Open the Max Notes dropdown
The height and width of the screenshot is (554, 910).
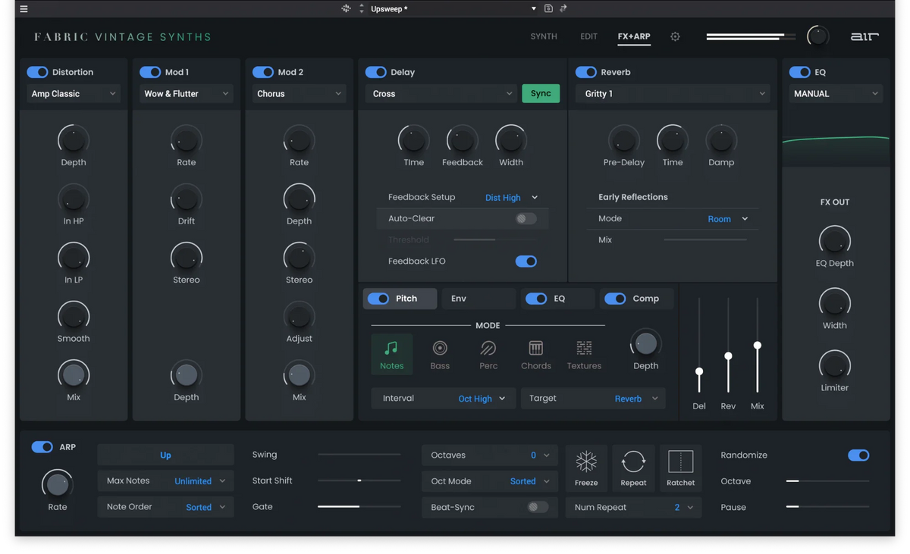pyautogui.click(x=165, y=481)
